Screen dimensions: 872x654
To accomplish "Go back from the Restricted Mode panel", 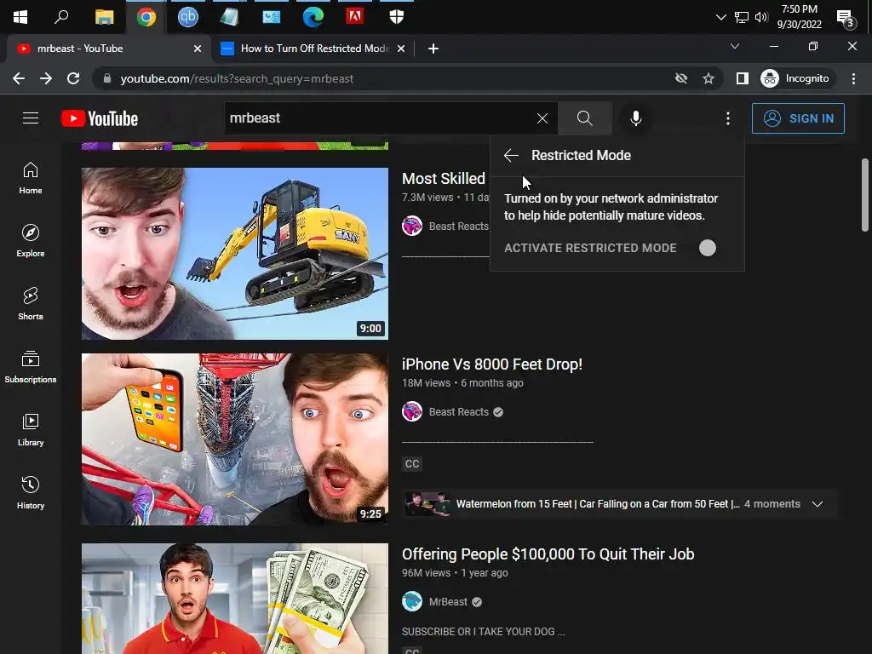I will pyautogui.click(x=511, y=156).
